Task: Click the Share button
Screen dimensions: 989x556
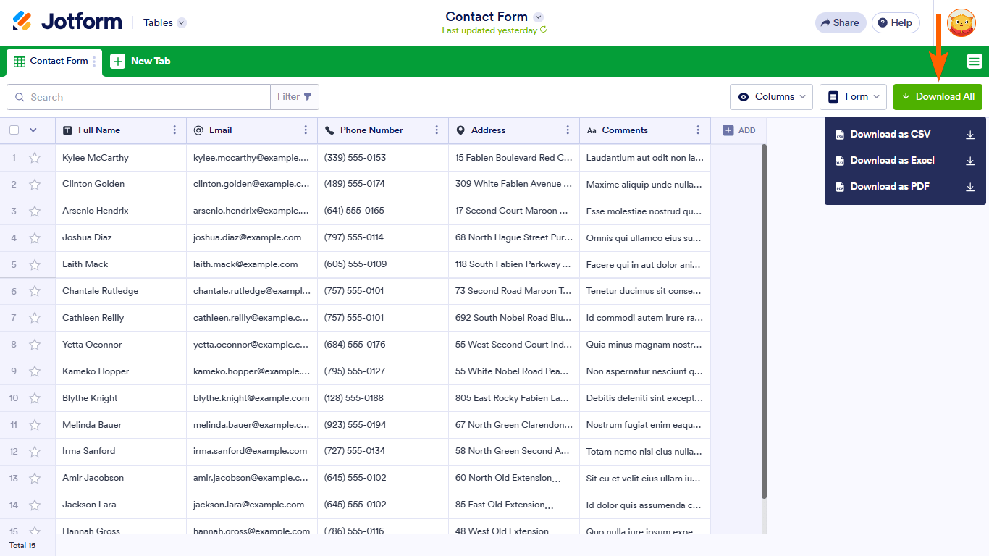Action: (840, 23)
